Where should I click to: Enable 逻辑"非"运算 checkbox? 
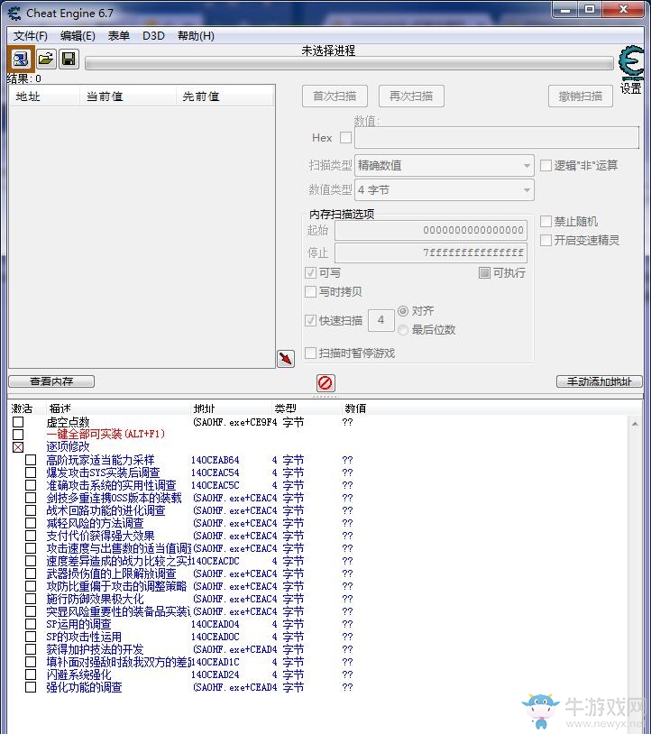[x=546, y=165]
